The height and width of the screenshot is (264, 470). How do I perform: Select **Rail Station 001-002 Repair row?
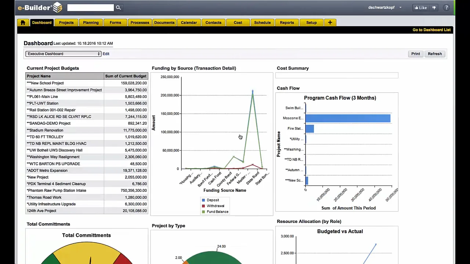click(x=87, y=110)
